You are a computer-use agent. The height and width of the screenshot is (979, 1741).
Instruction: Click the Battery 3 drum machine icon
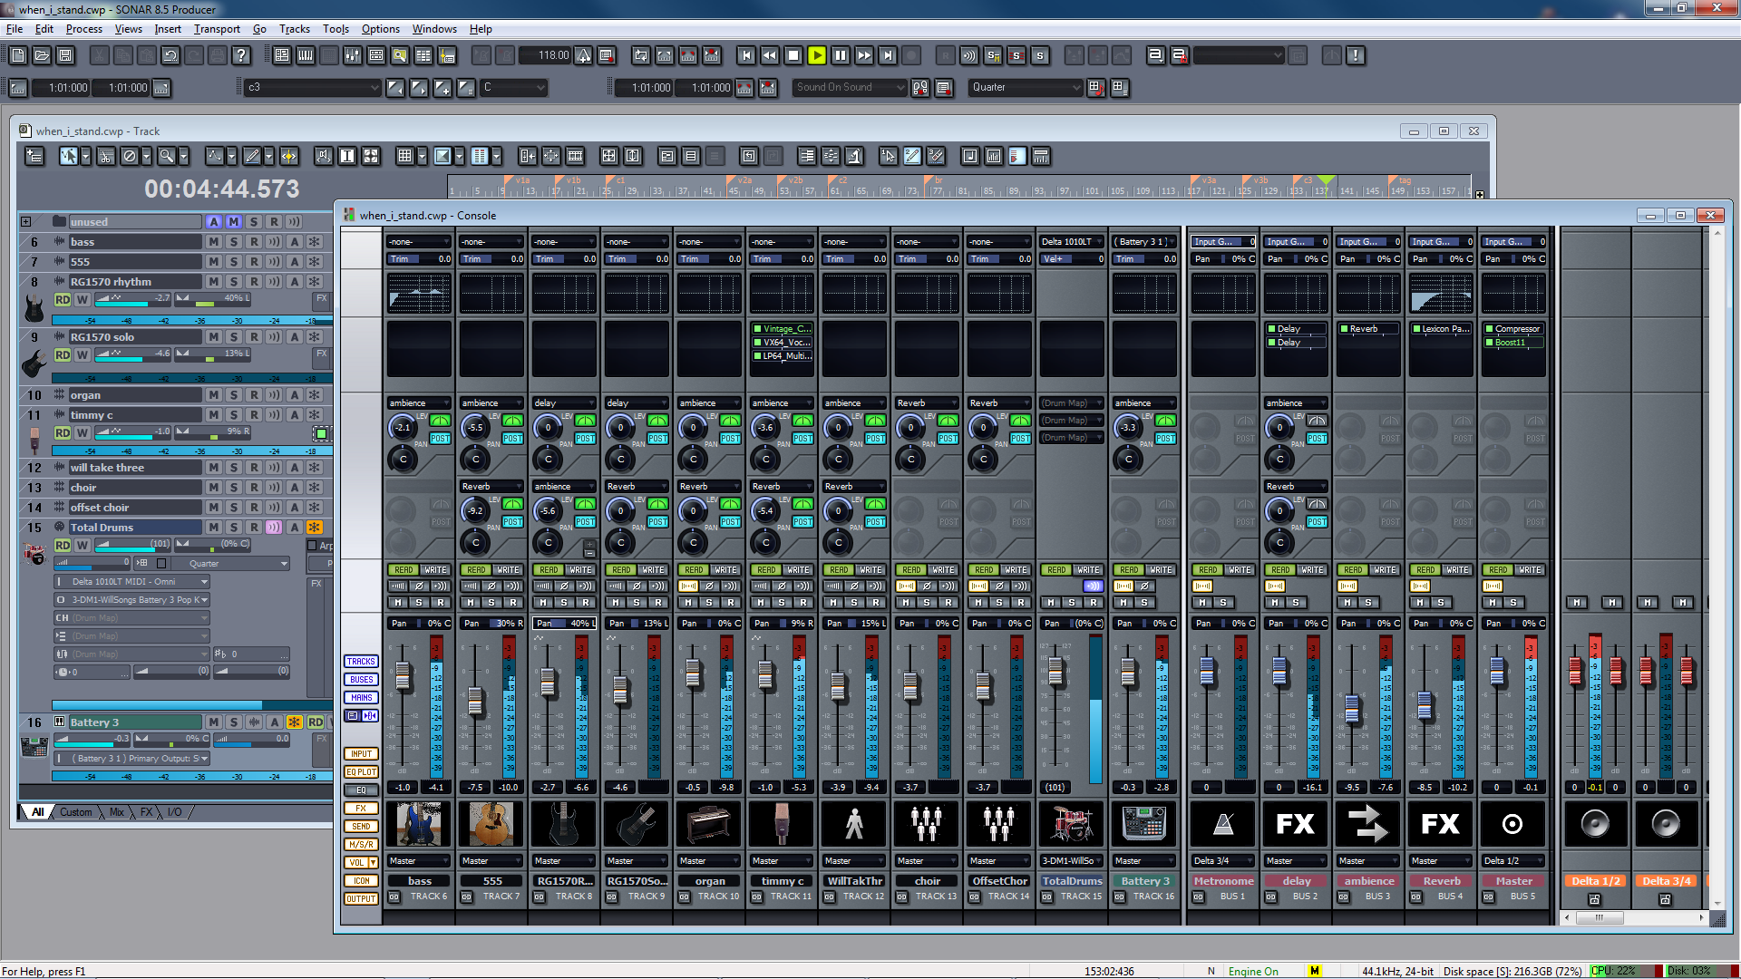coord(1144,824)
